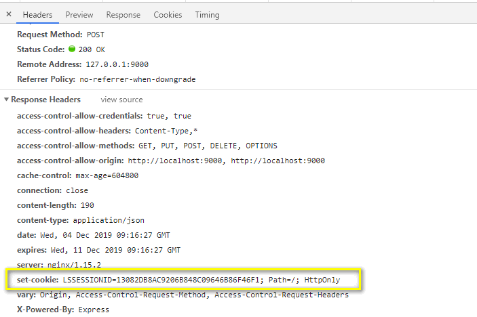
Task: Click the view source link
Action: tap(121, 100)
